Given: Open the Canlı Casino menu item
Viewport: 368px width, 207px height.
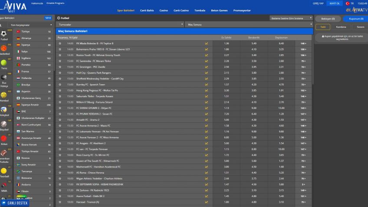Looking at the screenshot, I should click(181, 10).
